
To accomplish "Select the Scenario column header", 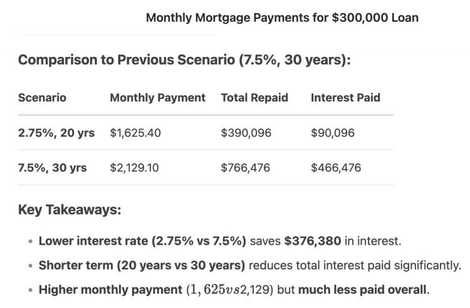I will (42, 98).
